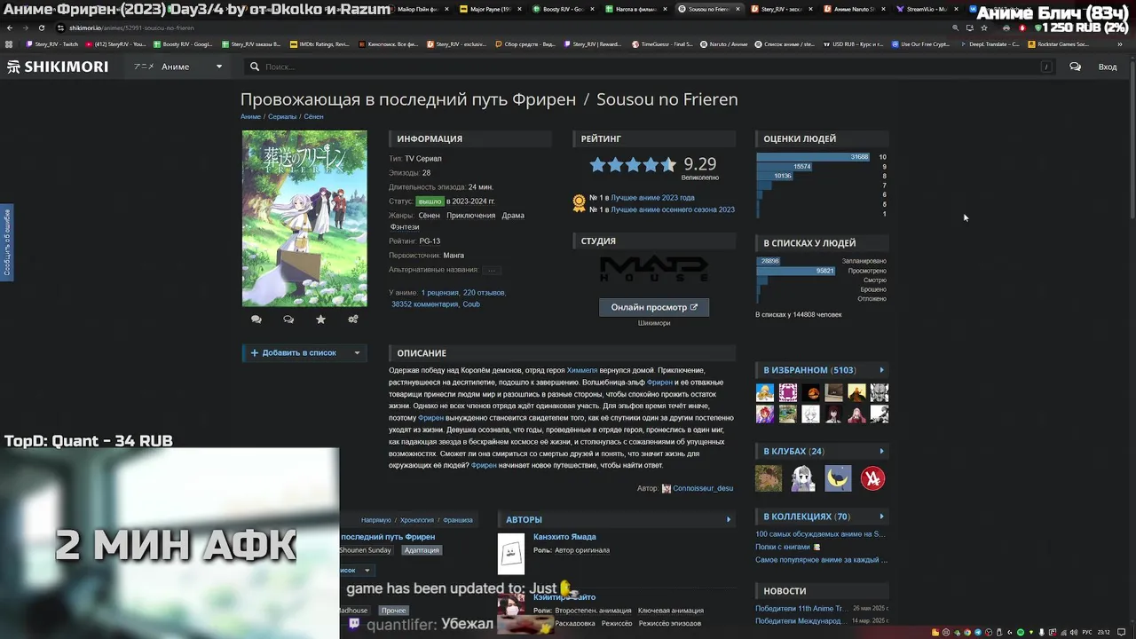
Task: Open Самое популярное аниме за каждый collection
Action: [x=821, y=560]
